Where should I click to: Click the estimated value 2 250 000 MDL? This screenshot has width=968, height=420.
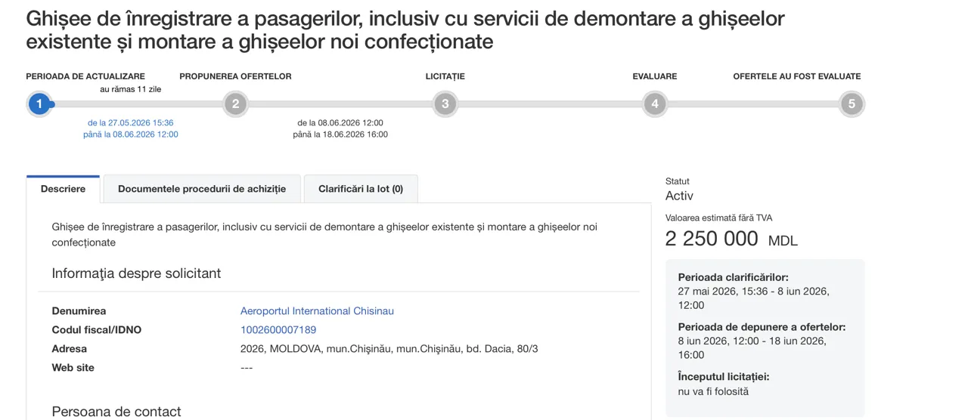click(731, 239)
